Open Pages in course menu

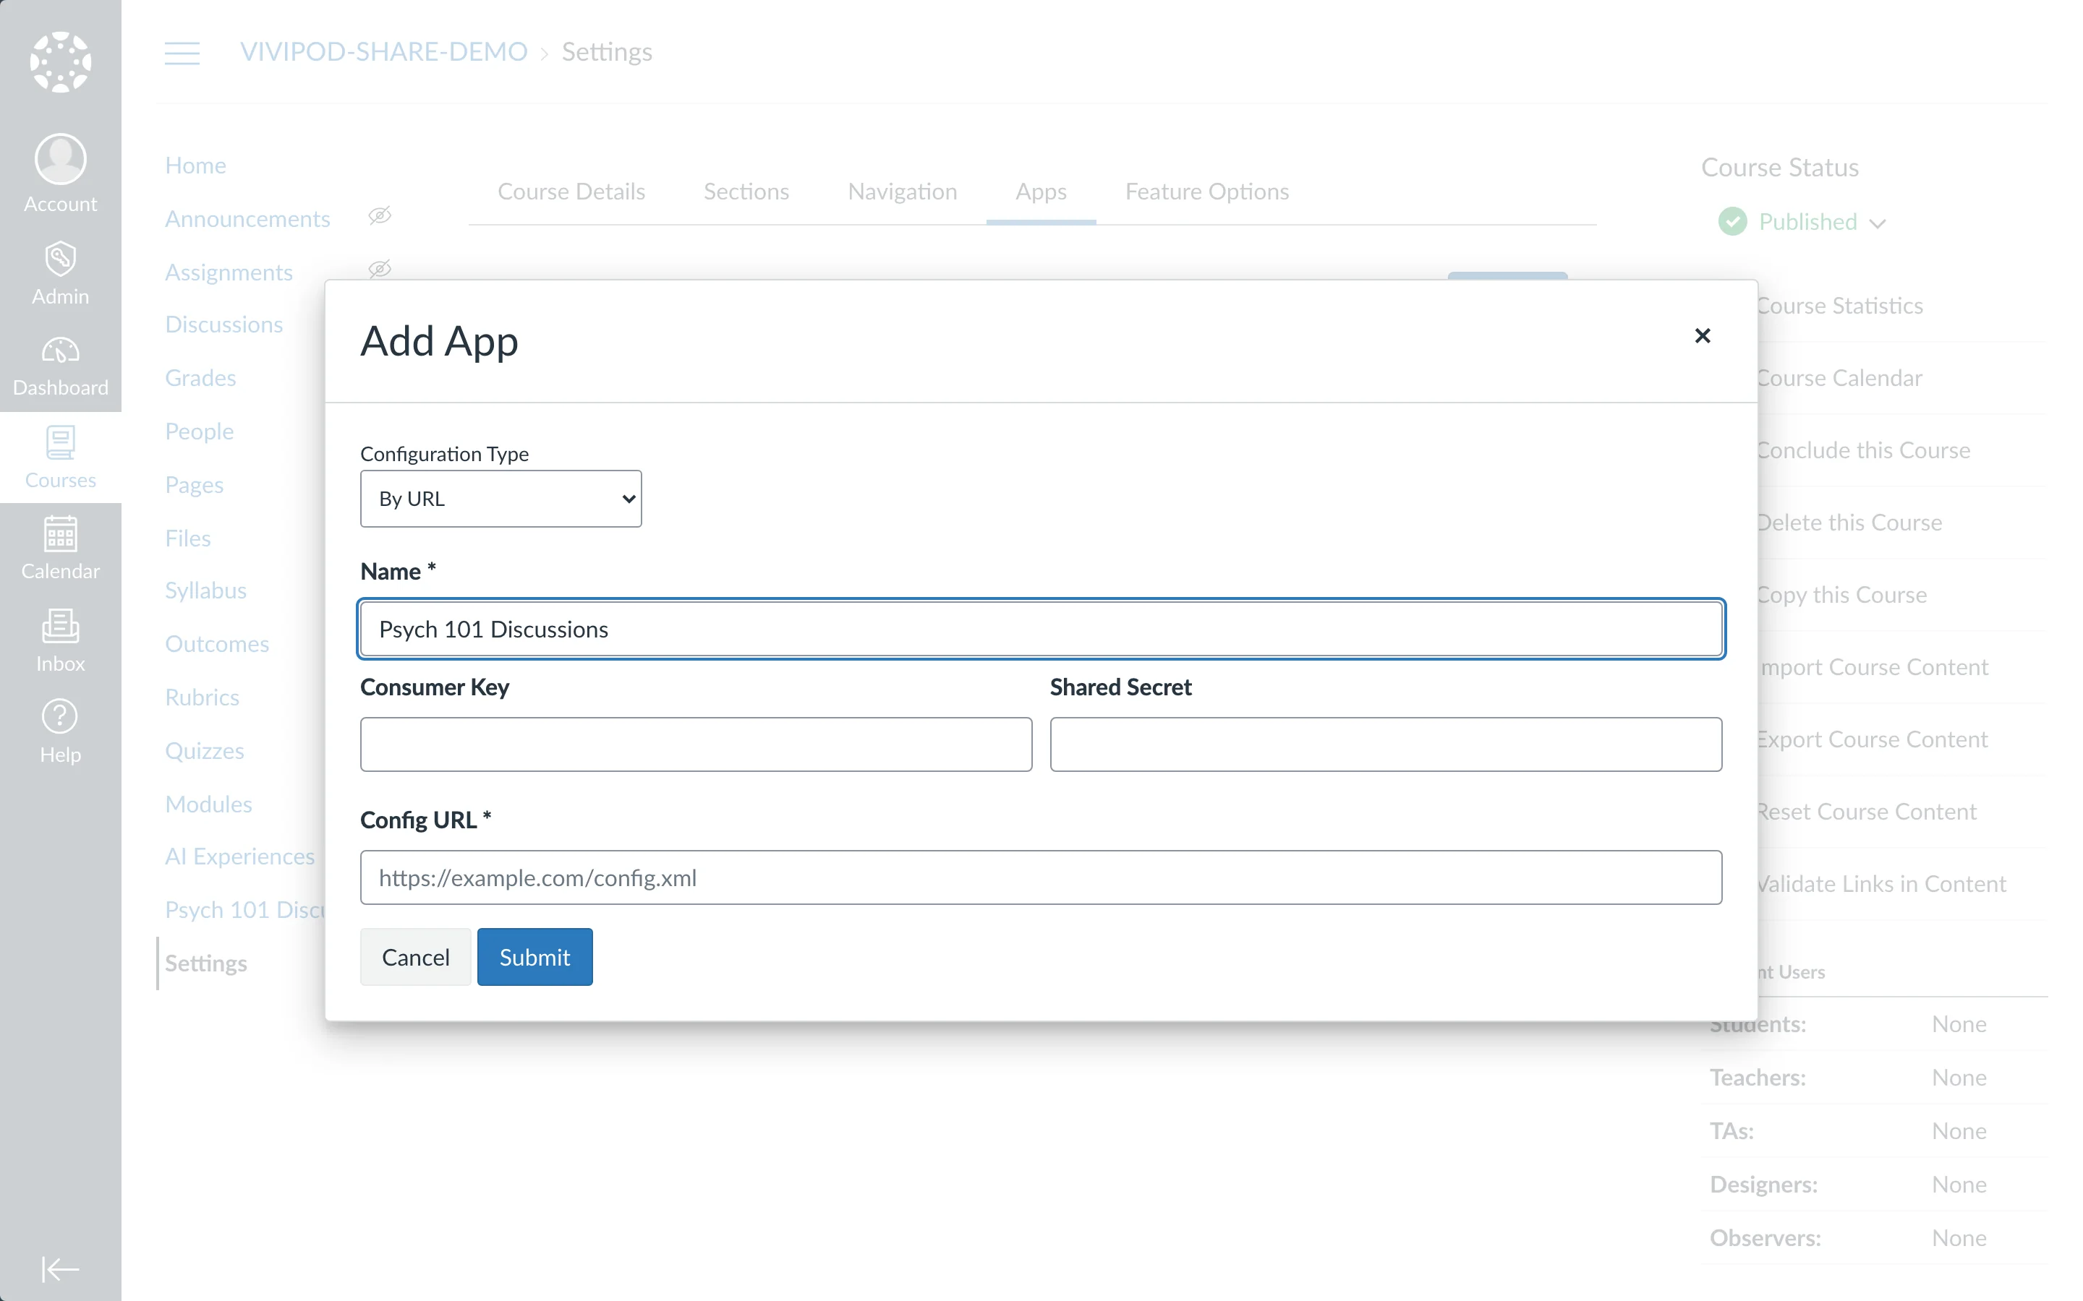point(195,484)
